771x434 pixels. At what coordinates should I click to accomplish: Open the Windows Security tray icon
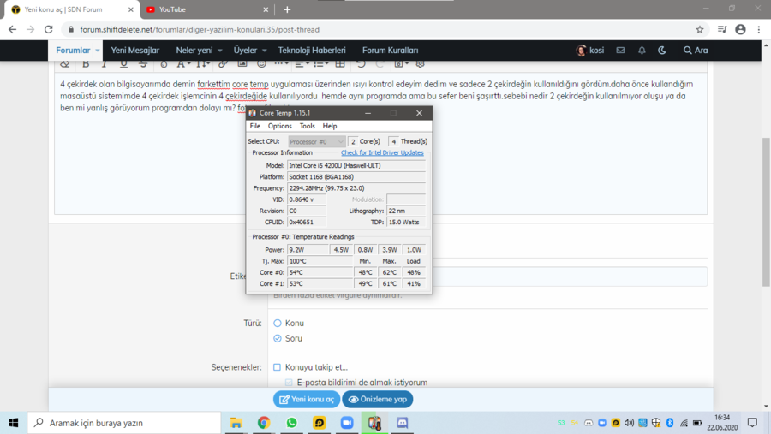(656, 423)
